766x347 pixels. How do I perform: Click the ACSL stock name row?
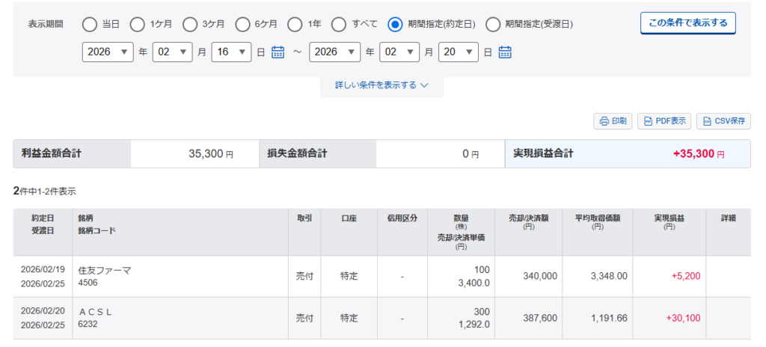tap(95, 312)
